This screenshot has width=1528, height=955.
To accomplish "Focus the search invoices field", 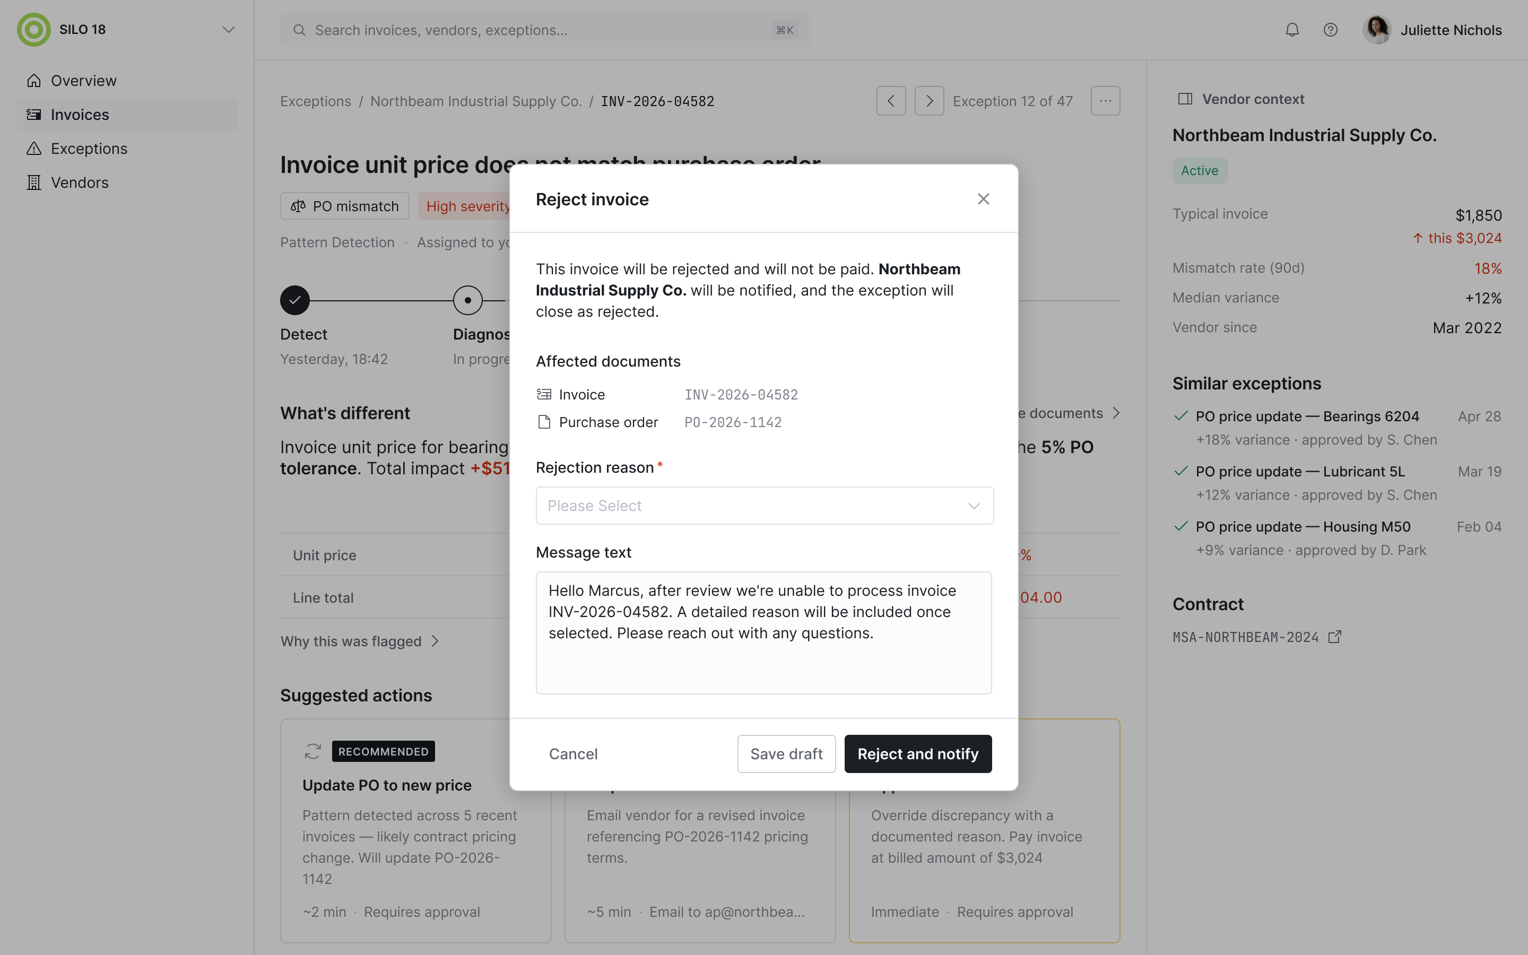I will coord(545,30).
